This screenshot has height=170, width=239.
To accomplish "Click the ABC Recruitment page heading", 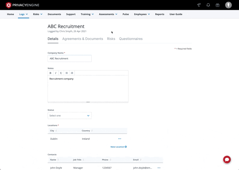I will (66, 26).
